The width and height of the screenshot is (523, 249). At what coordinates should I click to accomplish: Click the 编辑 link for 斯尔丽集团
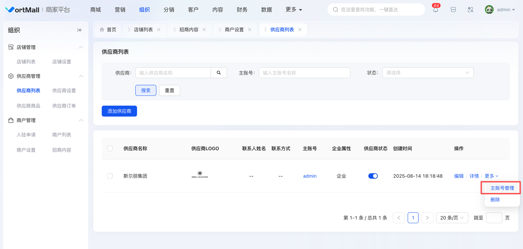[x=459, y=176]
